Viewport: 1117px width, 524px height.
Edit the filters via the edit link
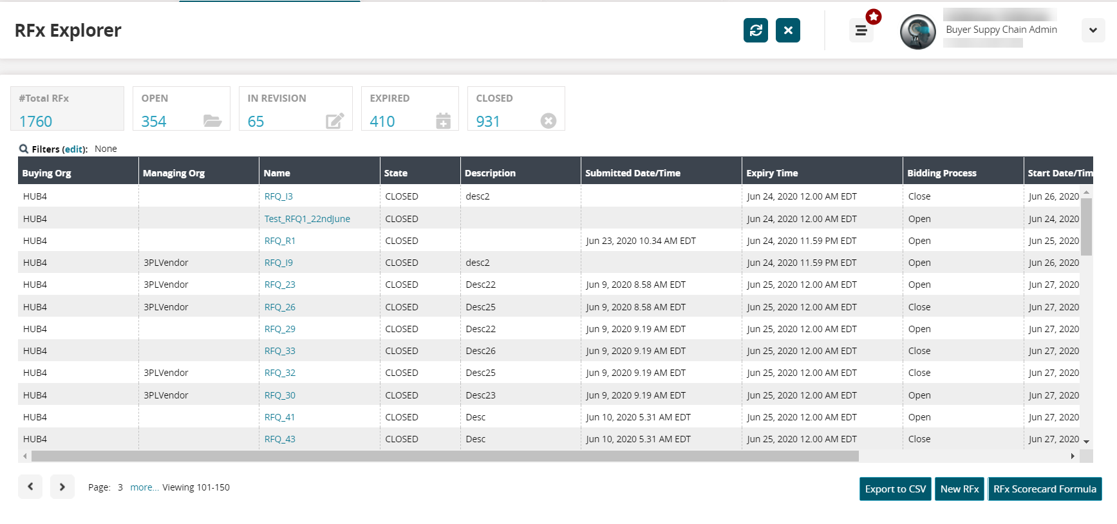pyautogui.click(x=74, y=149)
